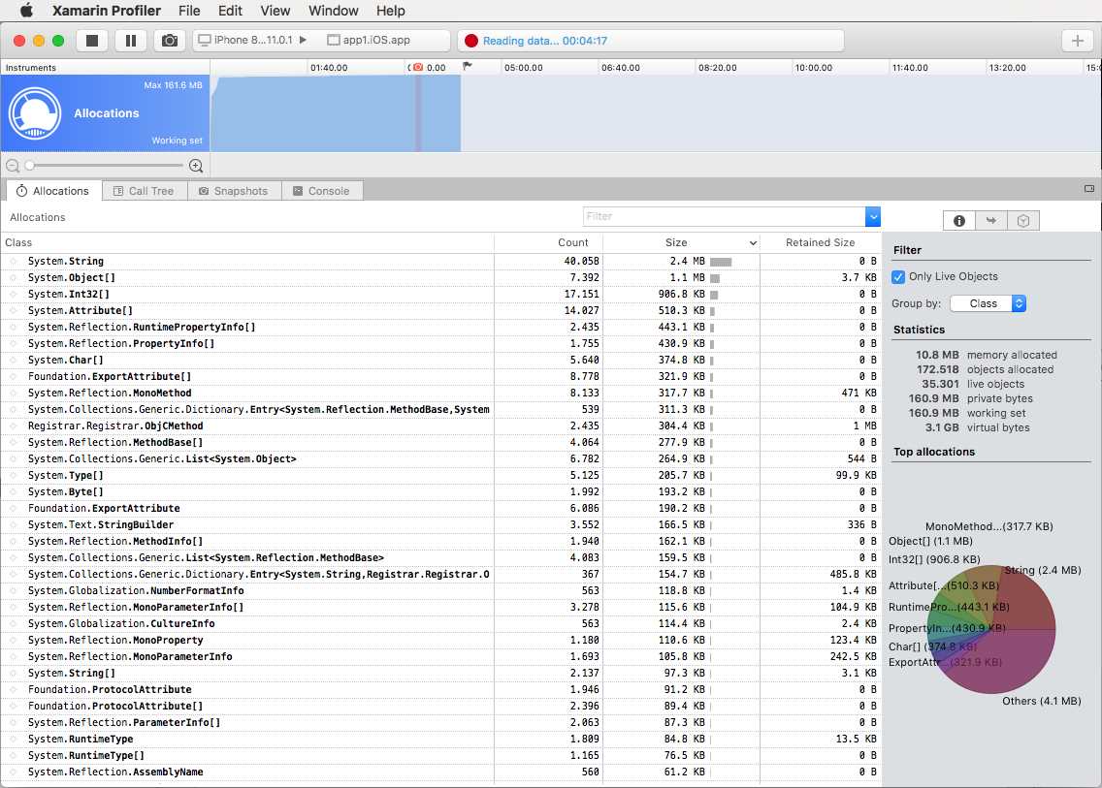1102x788 pixels.
Task: Open the filter field's dropdown arrow
Action: [x=873, y=214]
